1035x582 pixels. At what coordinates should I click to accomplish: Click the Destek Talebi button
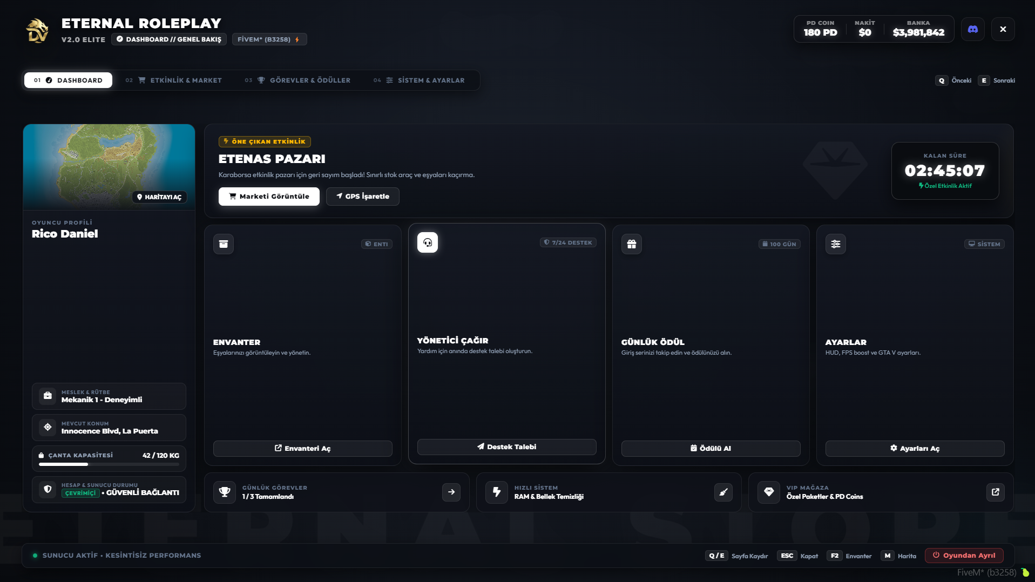(506, 447)
